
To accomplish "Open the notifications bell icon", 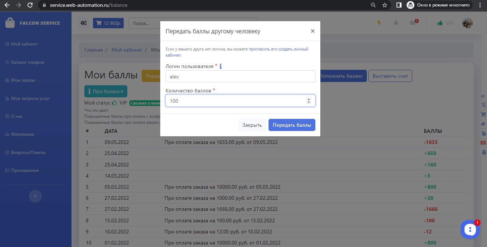I will point(396,23).
